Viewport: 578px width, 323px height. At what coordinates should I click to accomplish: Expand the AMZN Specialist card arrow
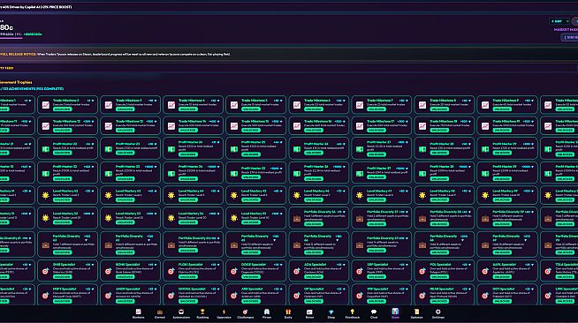156,289
